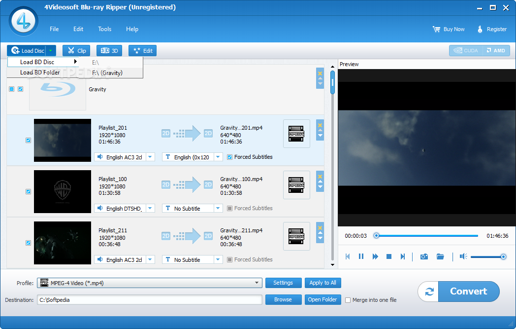This screenshot has width=516, height=329.
Task: Mute the preview volume speaker icon
Action: (x=463, y=256)
